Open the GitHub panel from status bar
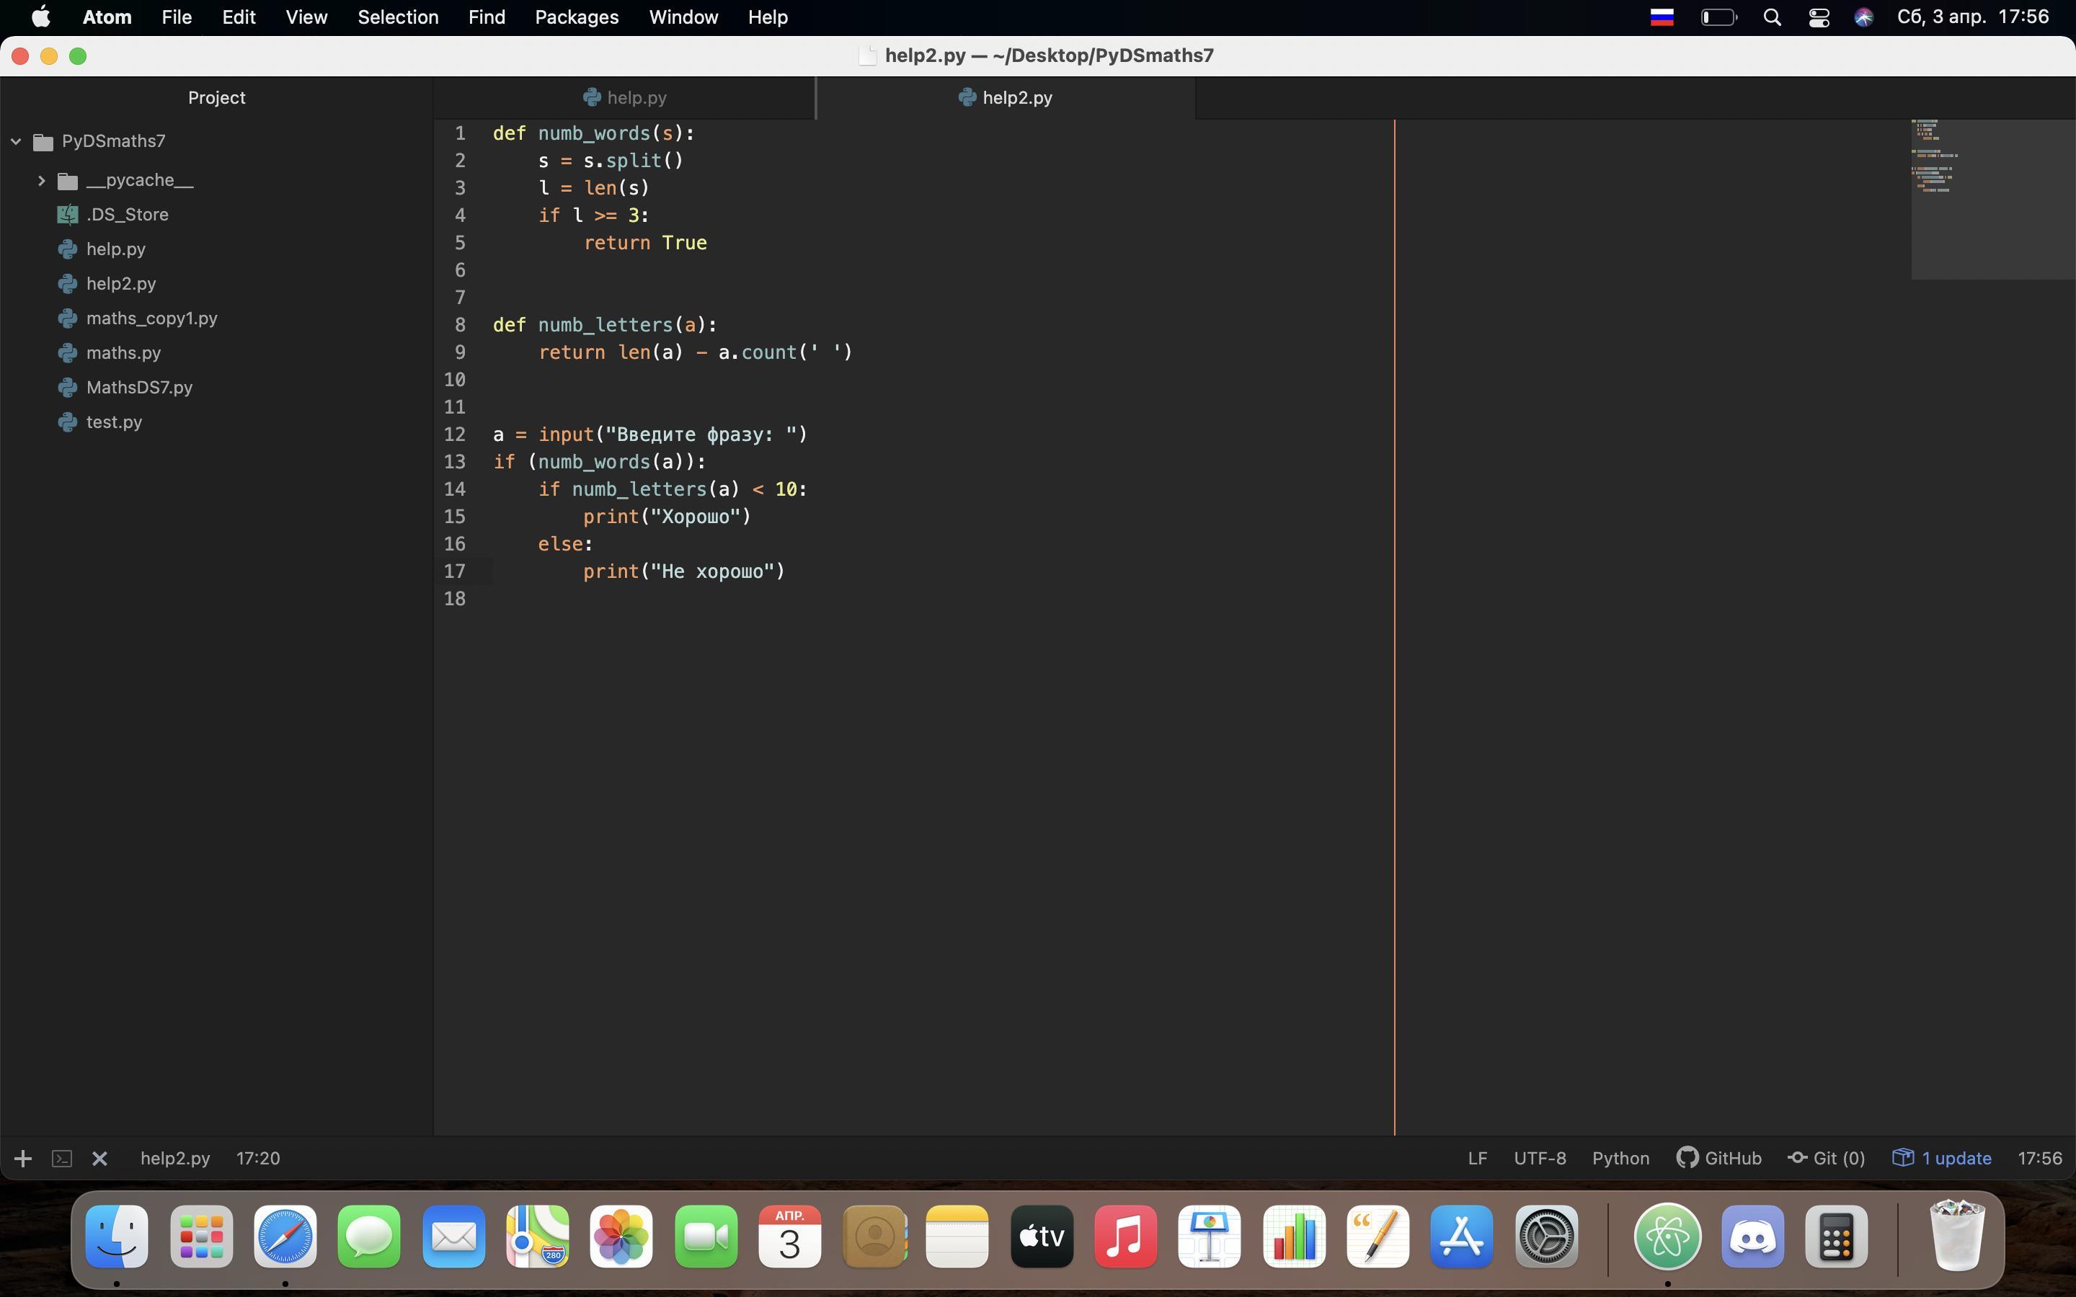The height and width of the screenshot is (1297, 2076). coord(1718,1159)
